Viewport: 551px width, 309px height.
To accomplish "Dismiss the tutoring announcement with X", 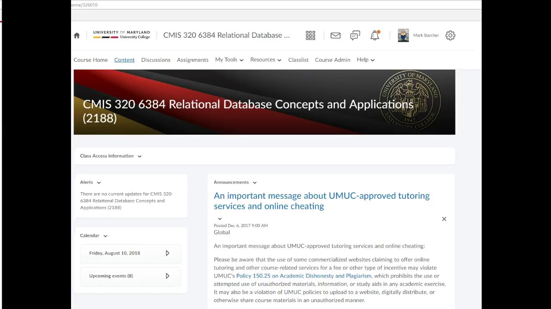I will (x=444, y=219).
